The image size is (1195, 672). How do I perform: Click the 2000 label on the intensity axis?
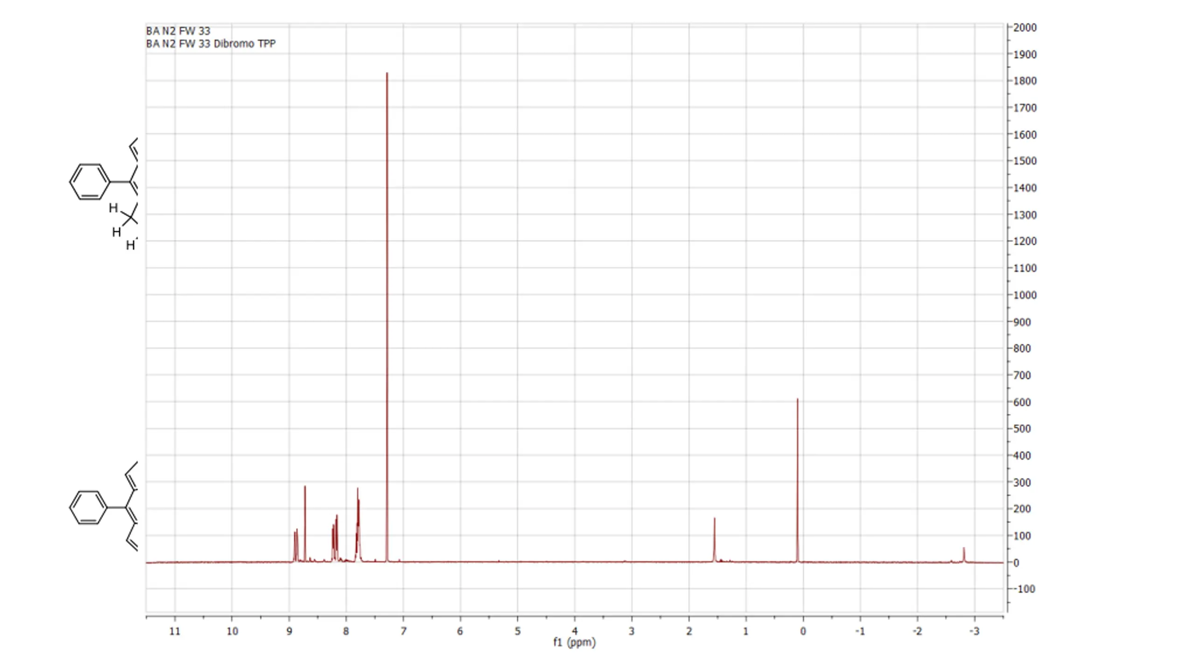tap(1025, 28)
